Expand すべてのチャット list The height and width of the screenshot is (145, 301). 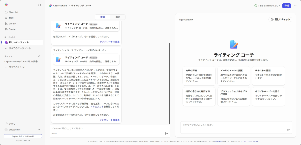click(x=17, y=67)
